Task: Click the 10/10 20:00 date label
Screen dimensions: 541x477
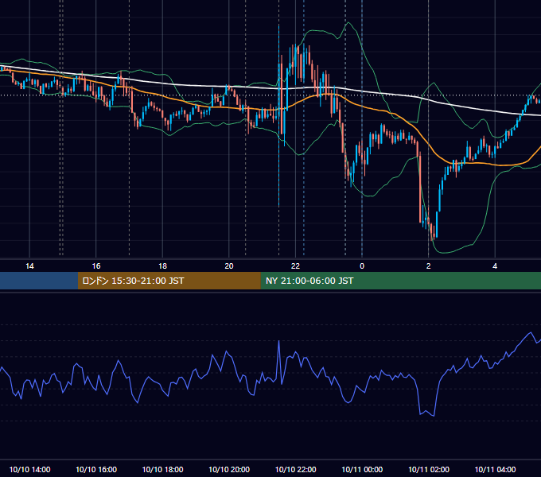Action: [229, 469]
